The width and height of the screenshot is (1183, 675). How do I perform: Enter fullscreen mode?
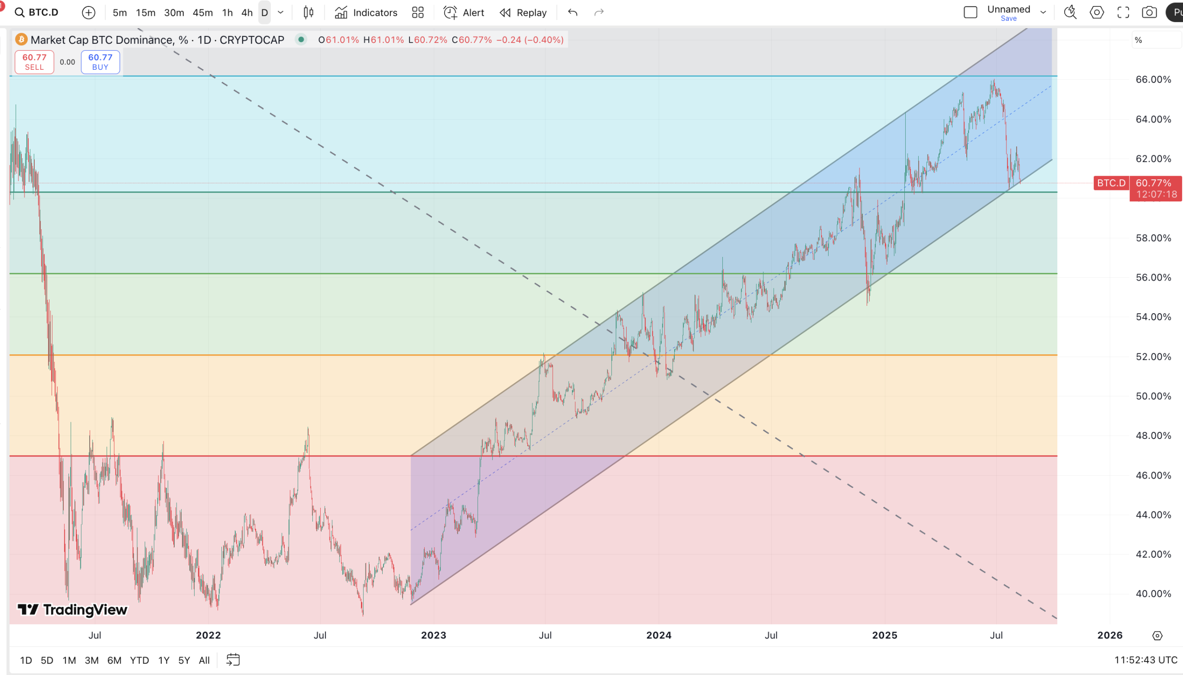point(1123,12)
